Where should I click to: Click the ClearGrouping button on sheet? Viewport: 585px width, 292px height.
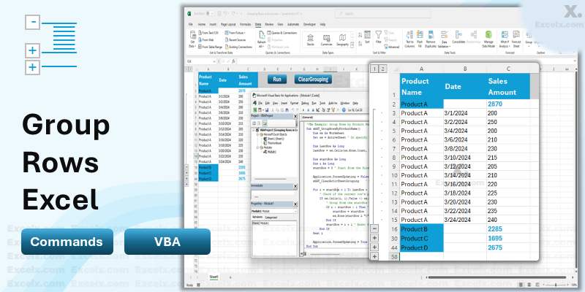click(313, 80)
